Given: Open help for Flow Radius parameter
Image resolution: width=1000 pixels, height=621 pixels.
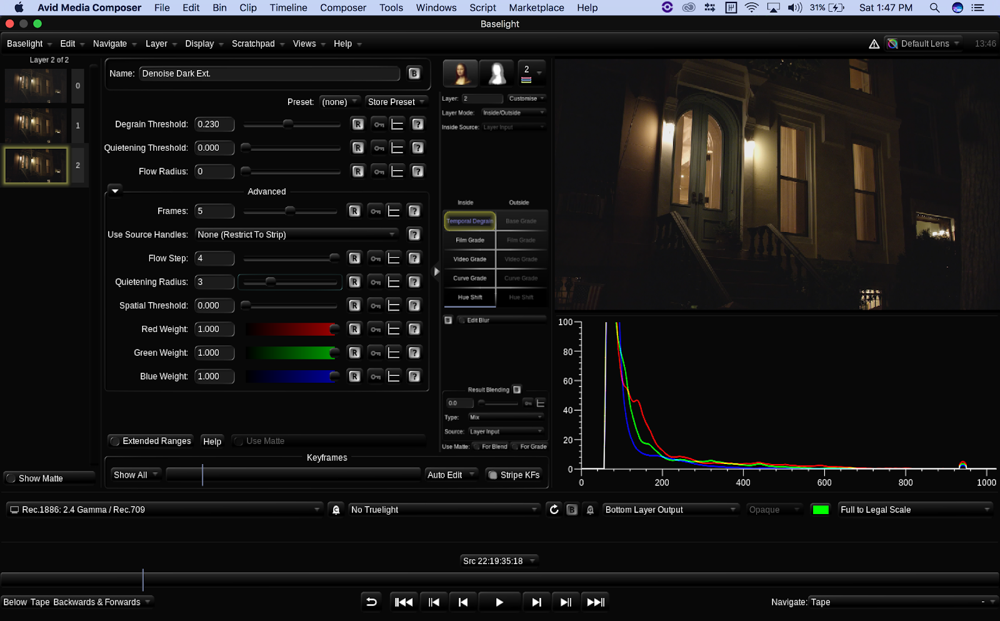Looking at the screenshot, I should [417, 171].
